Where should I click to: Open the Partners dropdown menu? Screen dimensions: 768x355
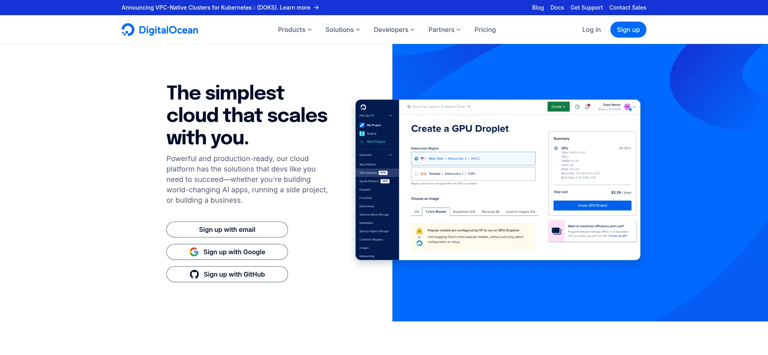point(444,30)
